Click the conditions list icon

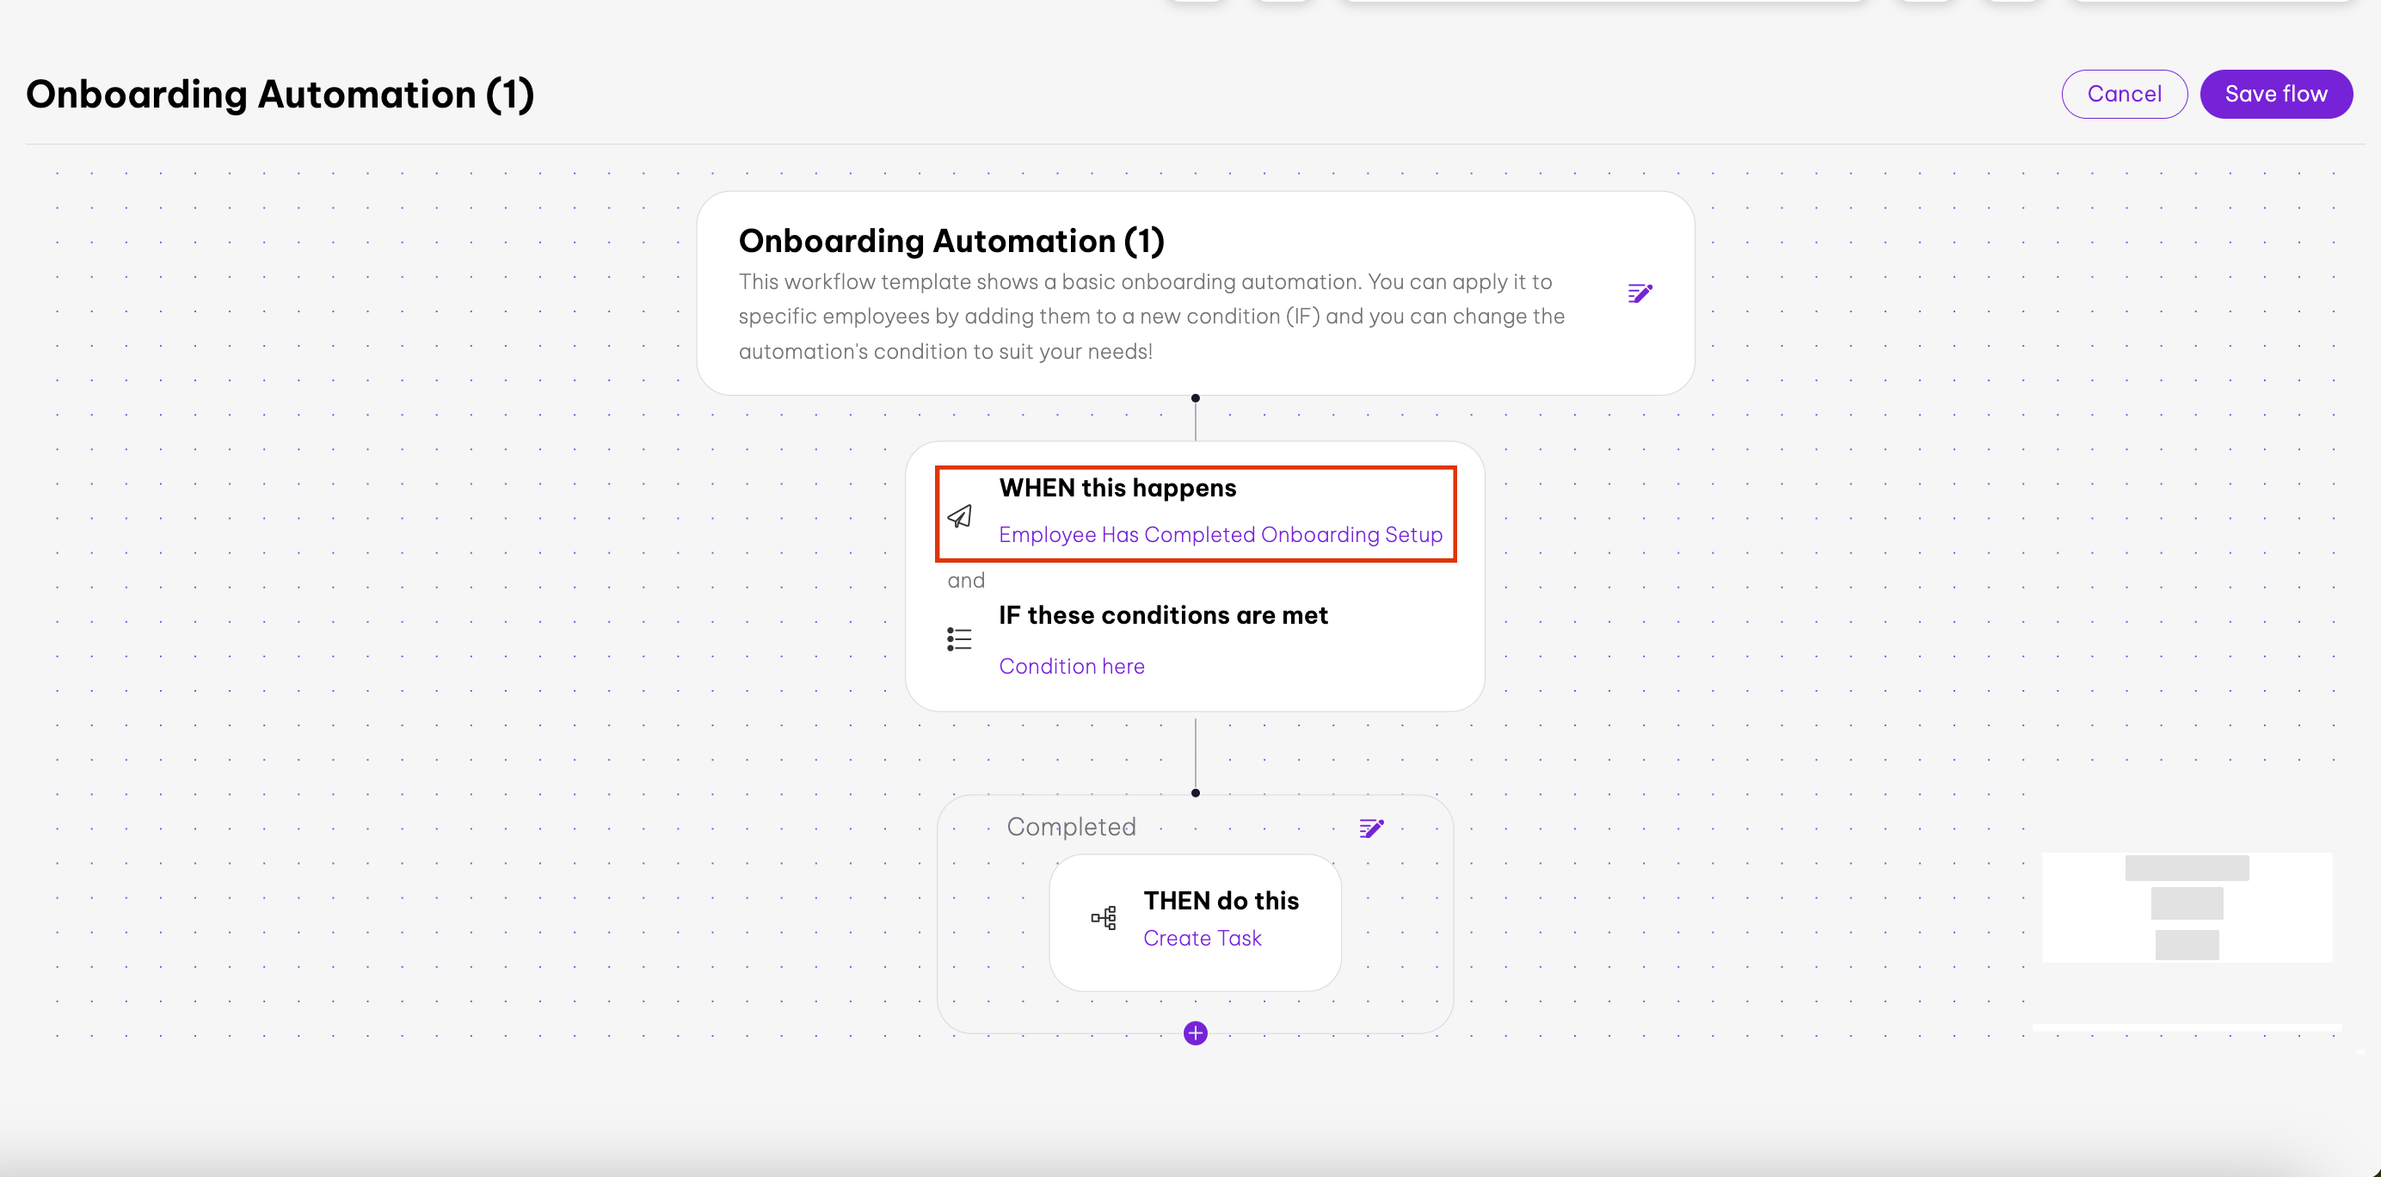coord(959,639)
